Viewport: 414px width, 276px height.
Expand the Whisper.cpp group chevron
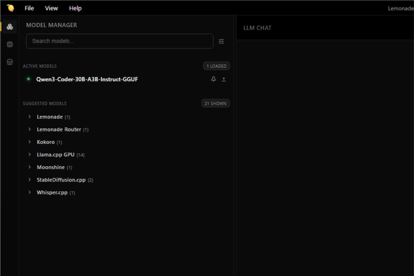pos(29,192)
